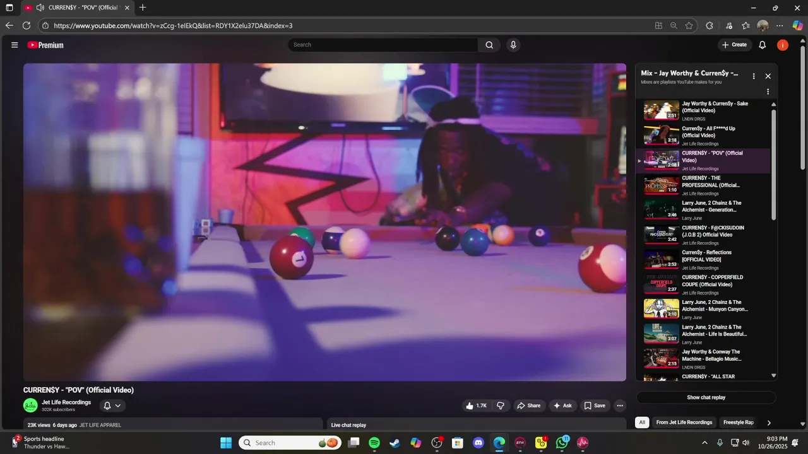Focus the YouTube search field
The image size is (808, 454).
383,45
